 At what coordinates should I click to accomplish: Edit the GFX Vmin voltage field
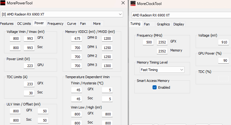point(15,38)
